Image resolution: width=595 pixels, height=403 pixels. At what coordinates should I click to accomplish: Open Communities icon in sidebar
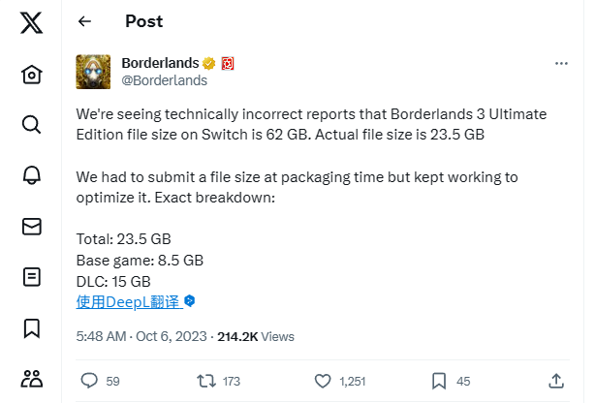click(x=31, y=378)
